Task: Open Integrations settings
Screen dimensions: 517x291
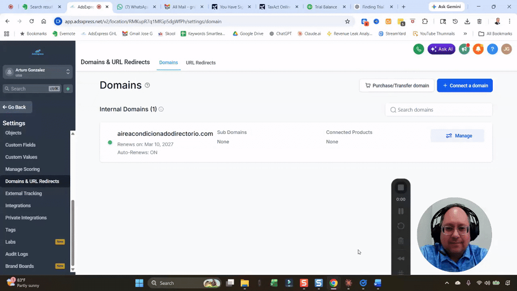Action: 18,206
